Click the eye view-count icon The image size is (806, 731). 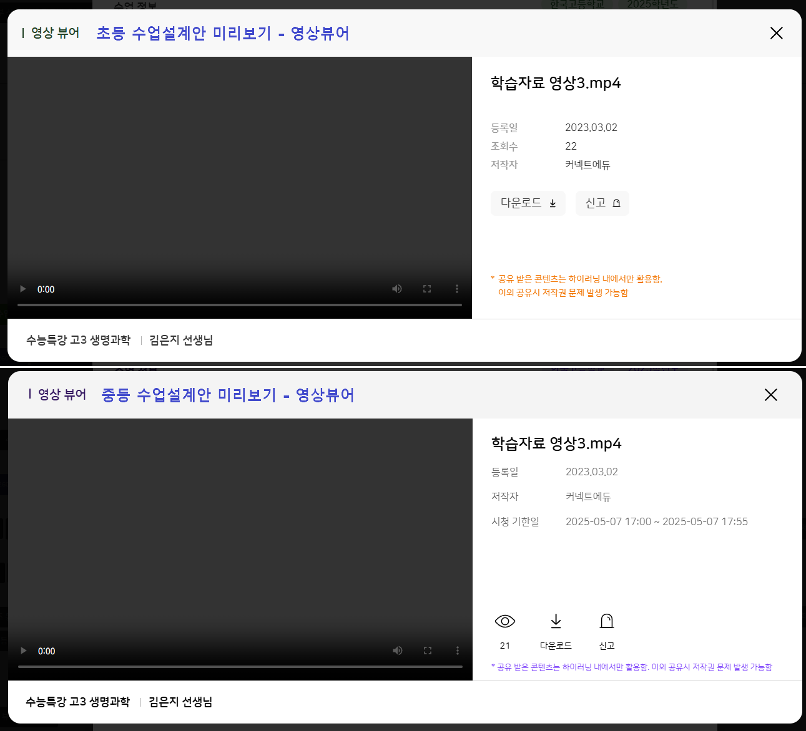point(504,621)
